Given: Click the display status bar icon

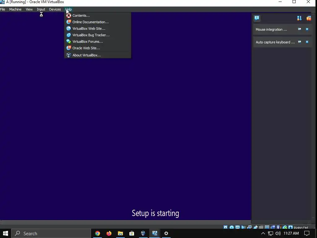Looking at the screenshot, I should coord(267,227).
